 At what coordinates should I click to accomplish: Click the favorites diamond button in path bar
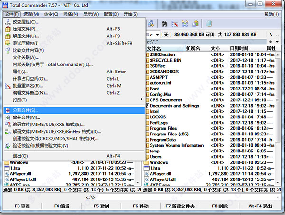tap(271, 42)
